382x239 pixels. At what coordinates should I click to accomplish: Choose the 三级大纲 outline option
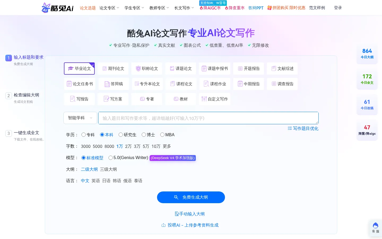click(x=108, y=169)
